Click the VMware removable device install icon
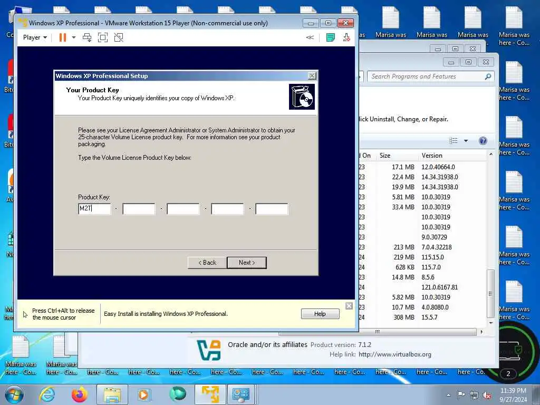540x405 pixels. [x=346, y=37]
